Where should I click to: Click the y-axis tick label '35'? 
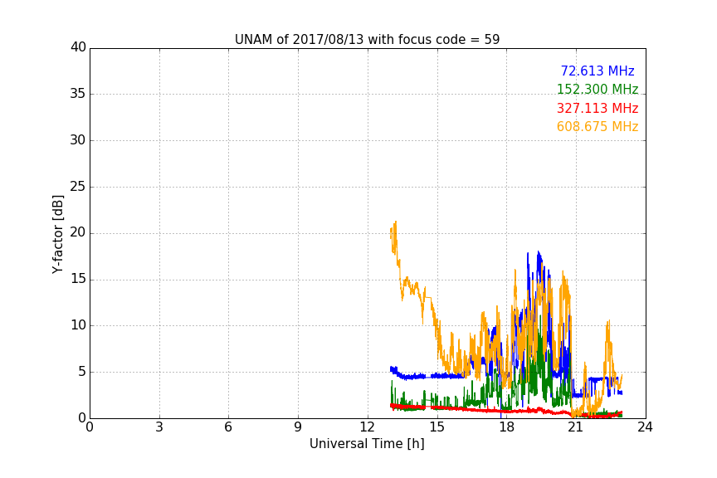78,94
